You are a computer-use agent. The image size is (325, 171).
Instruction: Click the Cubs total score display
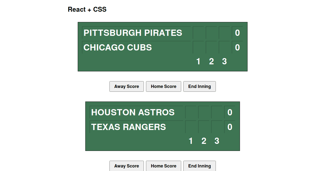(x=237, y=47)
